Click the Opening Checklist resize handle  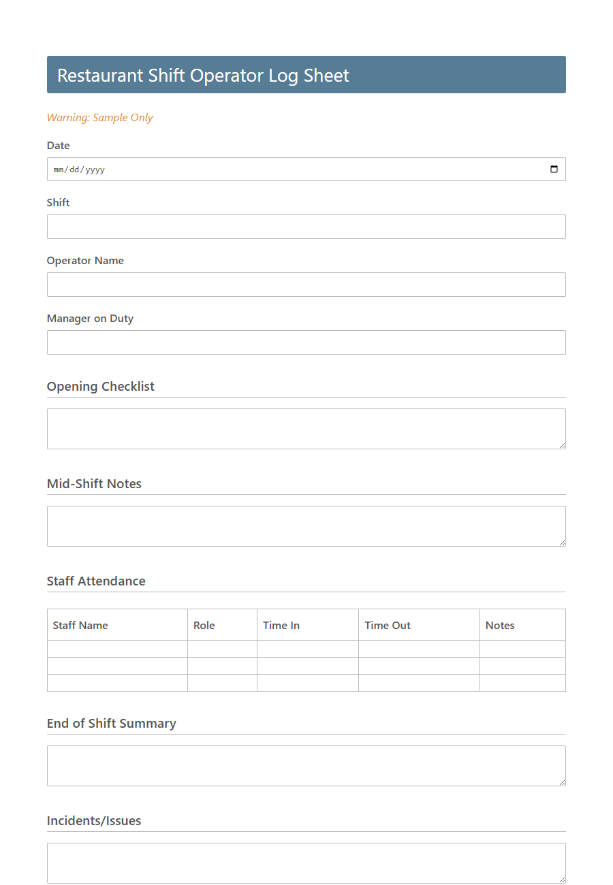[x=563, y=446]
